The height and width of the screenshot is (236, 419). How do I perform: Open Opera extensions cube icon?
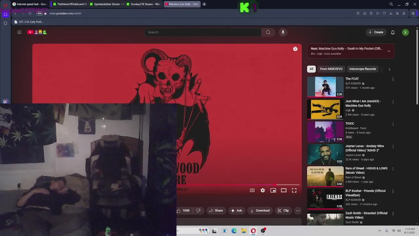pyautogui.click(x=413, y=13)
